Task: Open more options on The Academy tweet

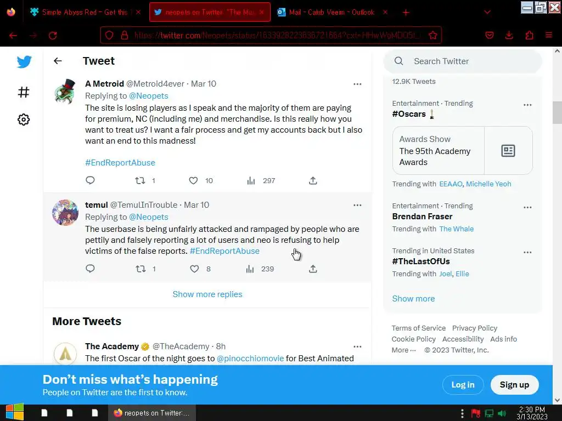Action: pos(357,346)
